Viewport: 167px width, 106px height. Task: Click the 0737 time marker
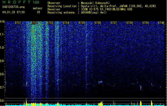(x=114, y=23)
